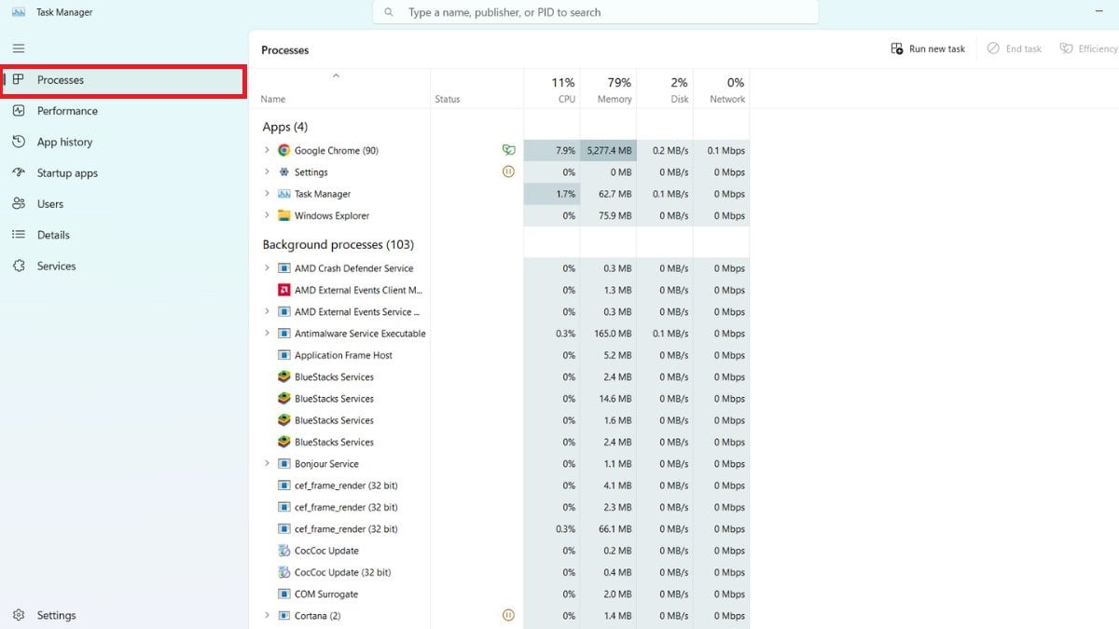Click the Application Frame Host icon
Screen dimensions: 1119x629
tap(284, 355)
